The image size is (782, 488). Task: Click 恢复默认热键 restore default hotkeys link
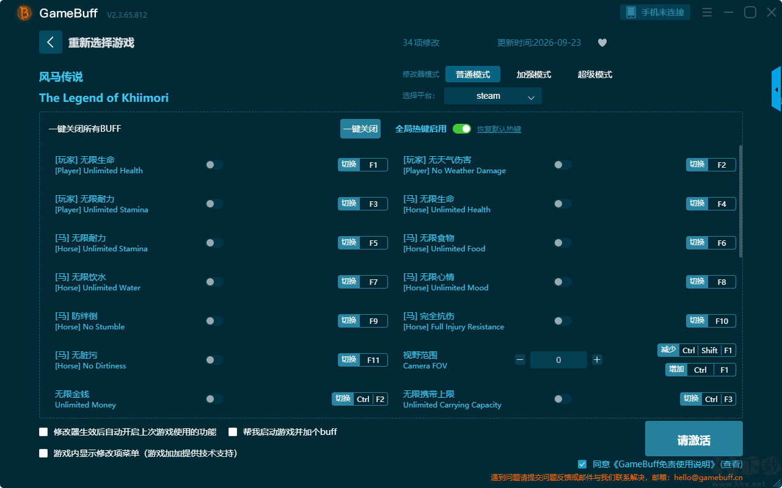(499, 129)
